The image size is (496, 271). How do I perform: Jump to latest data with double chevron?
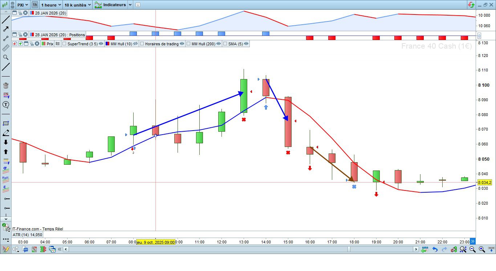tap(472, 241)
